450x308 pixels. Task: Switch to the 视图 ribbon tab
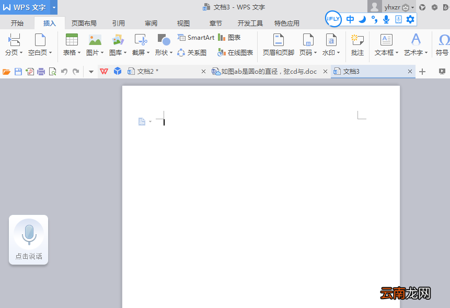tap(183, 23)
